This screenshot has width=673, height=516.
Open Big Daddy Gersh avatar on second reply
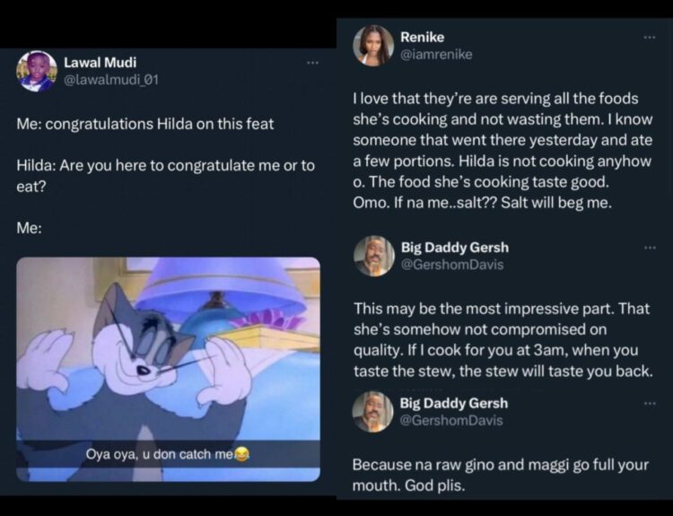pos(373,412)
